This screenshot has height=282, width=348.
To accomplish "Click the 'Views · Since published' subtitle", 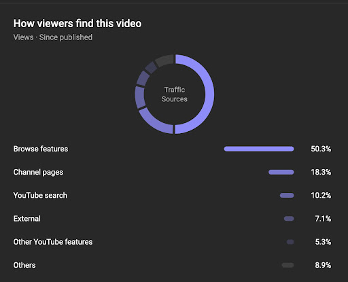I will tap(53, 37).
